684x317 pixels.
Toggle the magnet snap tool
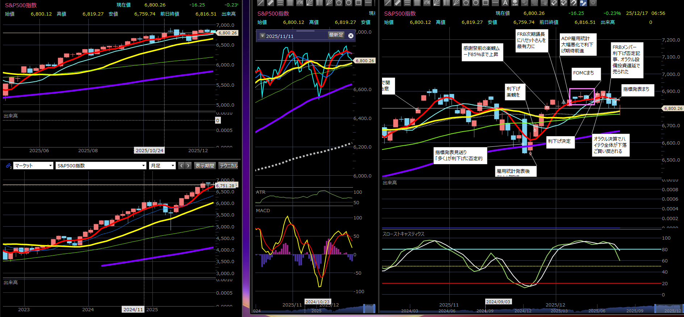(573, 3)
